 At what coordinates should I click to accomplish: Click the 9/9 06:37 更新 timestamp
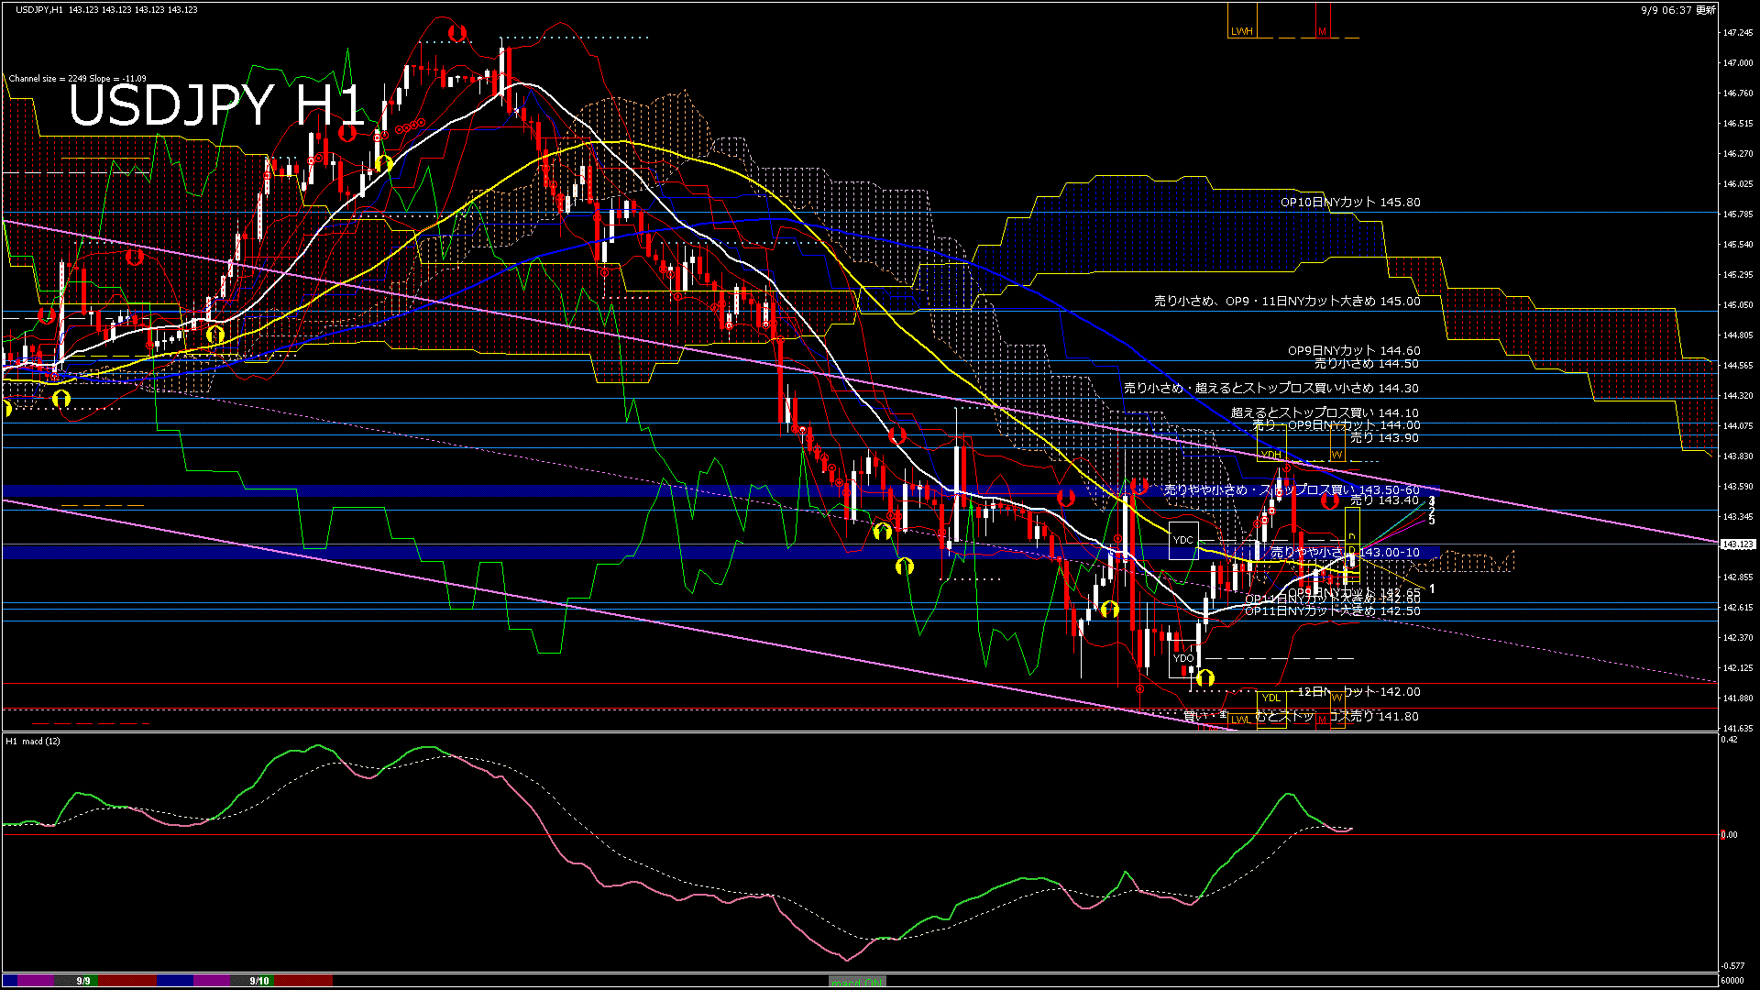(1678, 10)
